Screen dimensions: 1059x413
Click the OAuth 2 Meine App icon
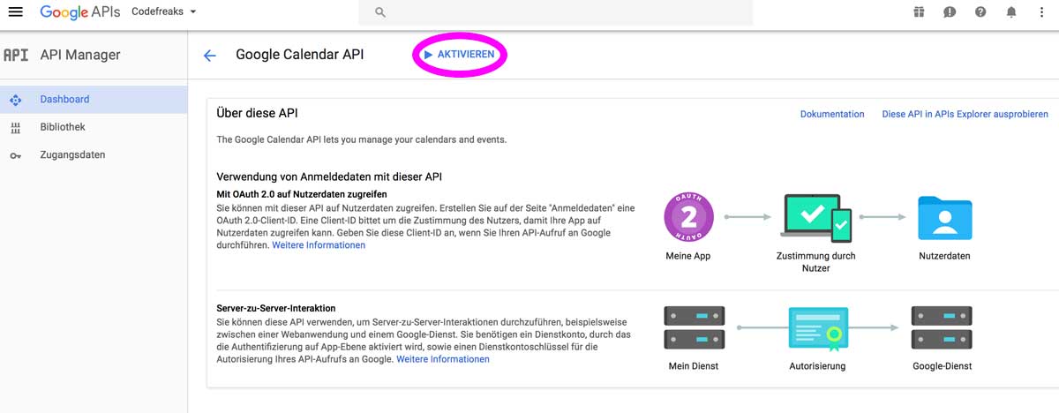[687, 216]
